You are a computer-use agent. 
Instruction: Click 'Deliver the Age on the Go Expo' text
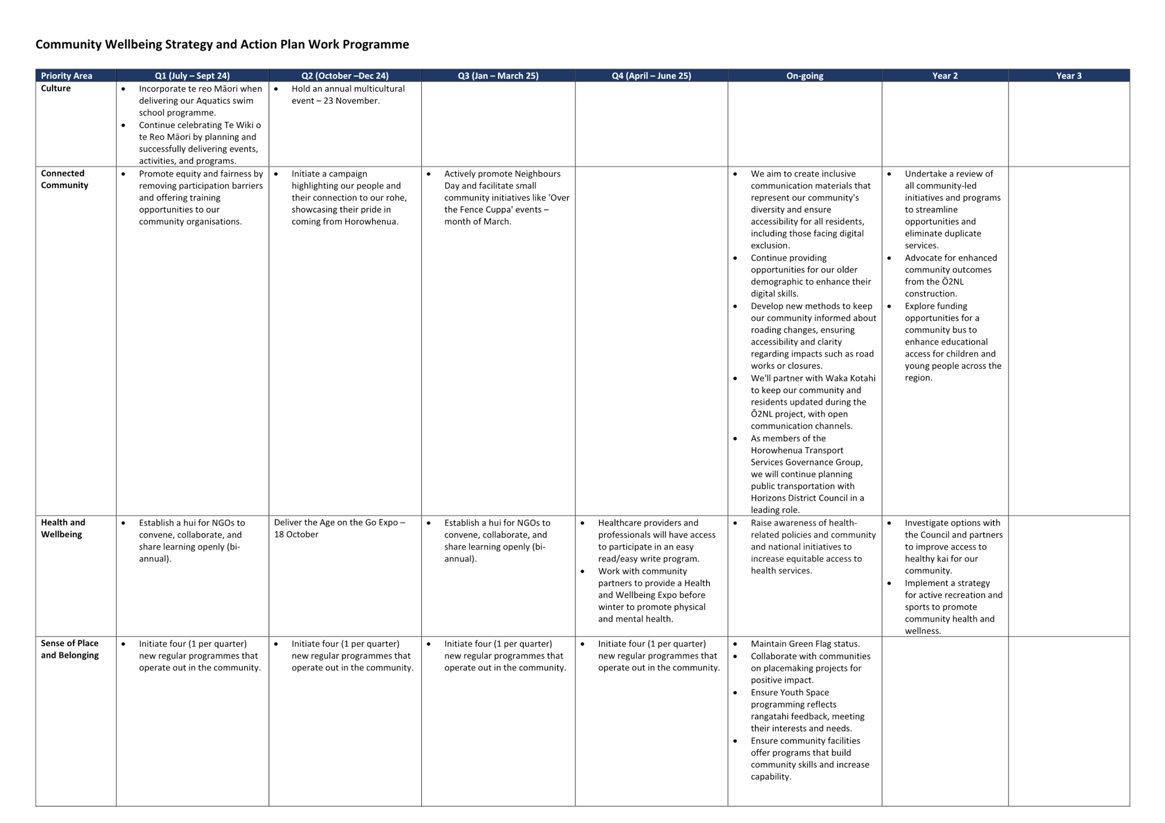340,528
